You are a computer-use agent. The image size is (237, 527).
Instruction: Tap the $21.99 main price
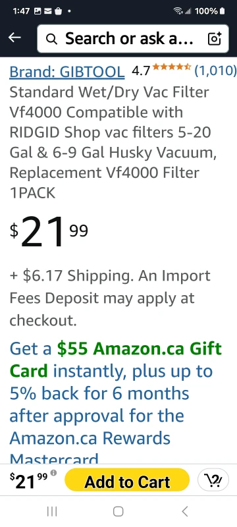tap(49, 232)
